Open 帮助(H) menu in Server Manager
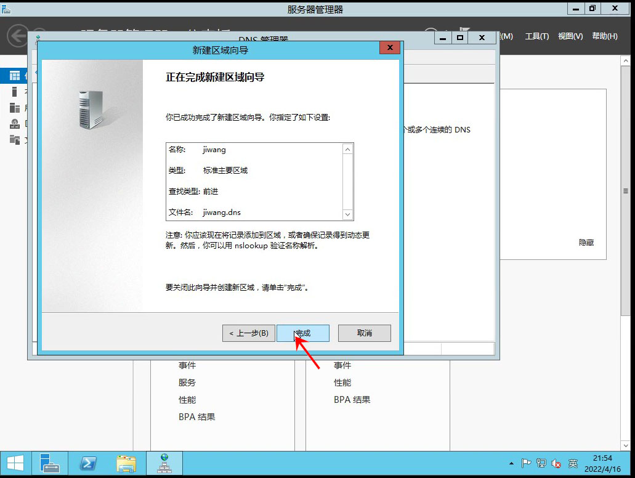The image size is (635, 478). click(605, 36)
